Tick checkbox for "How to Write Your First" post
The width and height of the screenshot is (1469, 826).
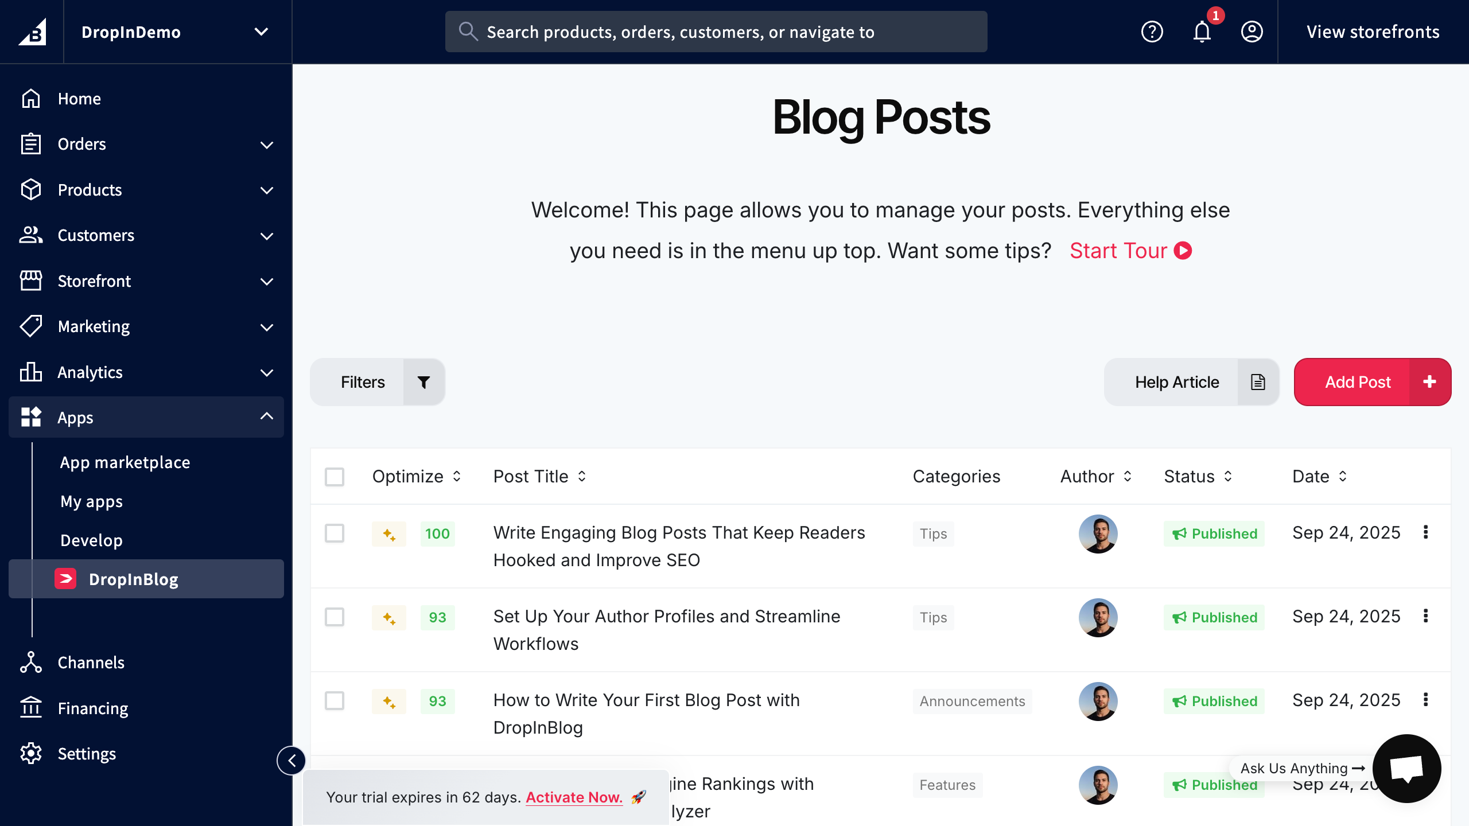(335, 701)
